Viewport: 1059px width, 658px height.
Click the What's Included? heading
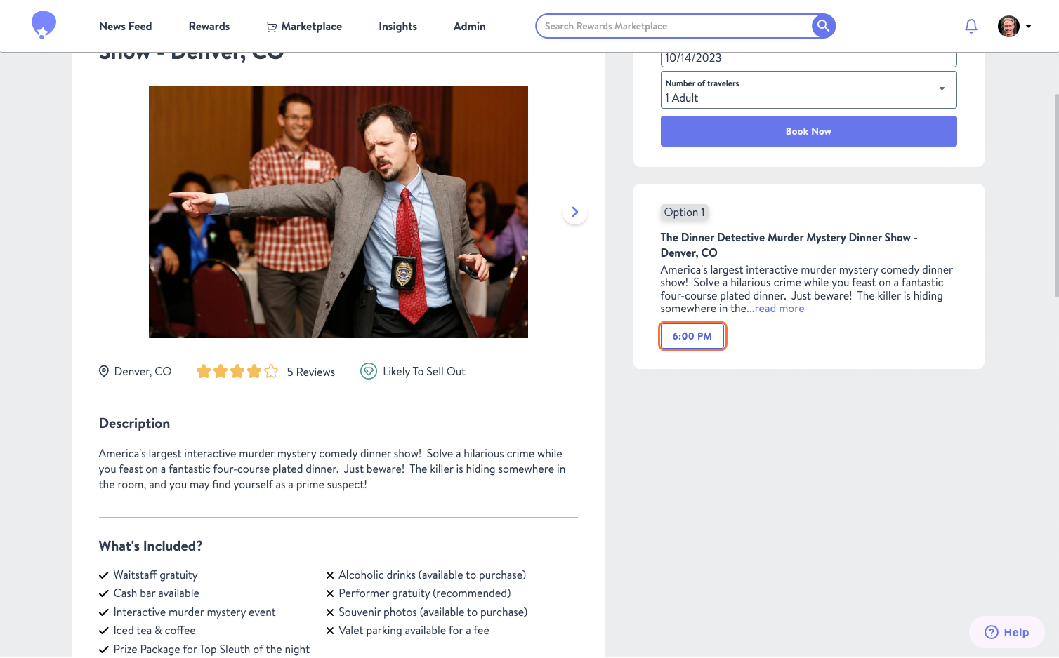[x=151, y=546]
